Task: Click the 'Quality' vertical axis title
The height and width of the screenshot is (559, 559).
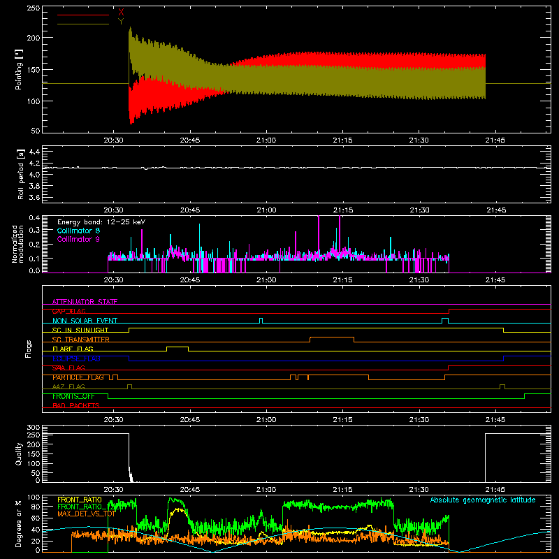Action: pos(19,453)
